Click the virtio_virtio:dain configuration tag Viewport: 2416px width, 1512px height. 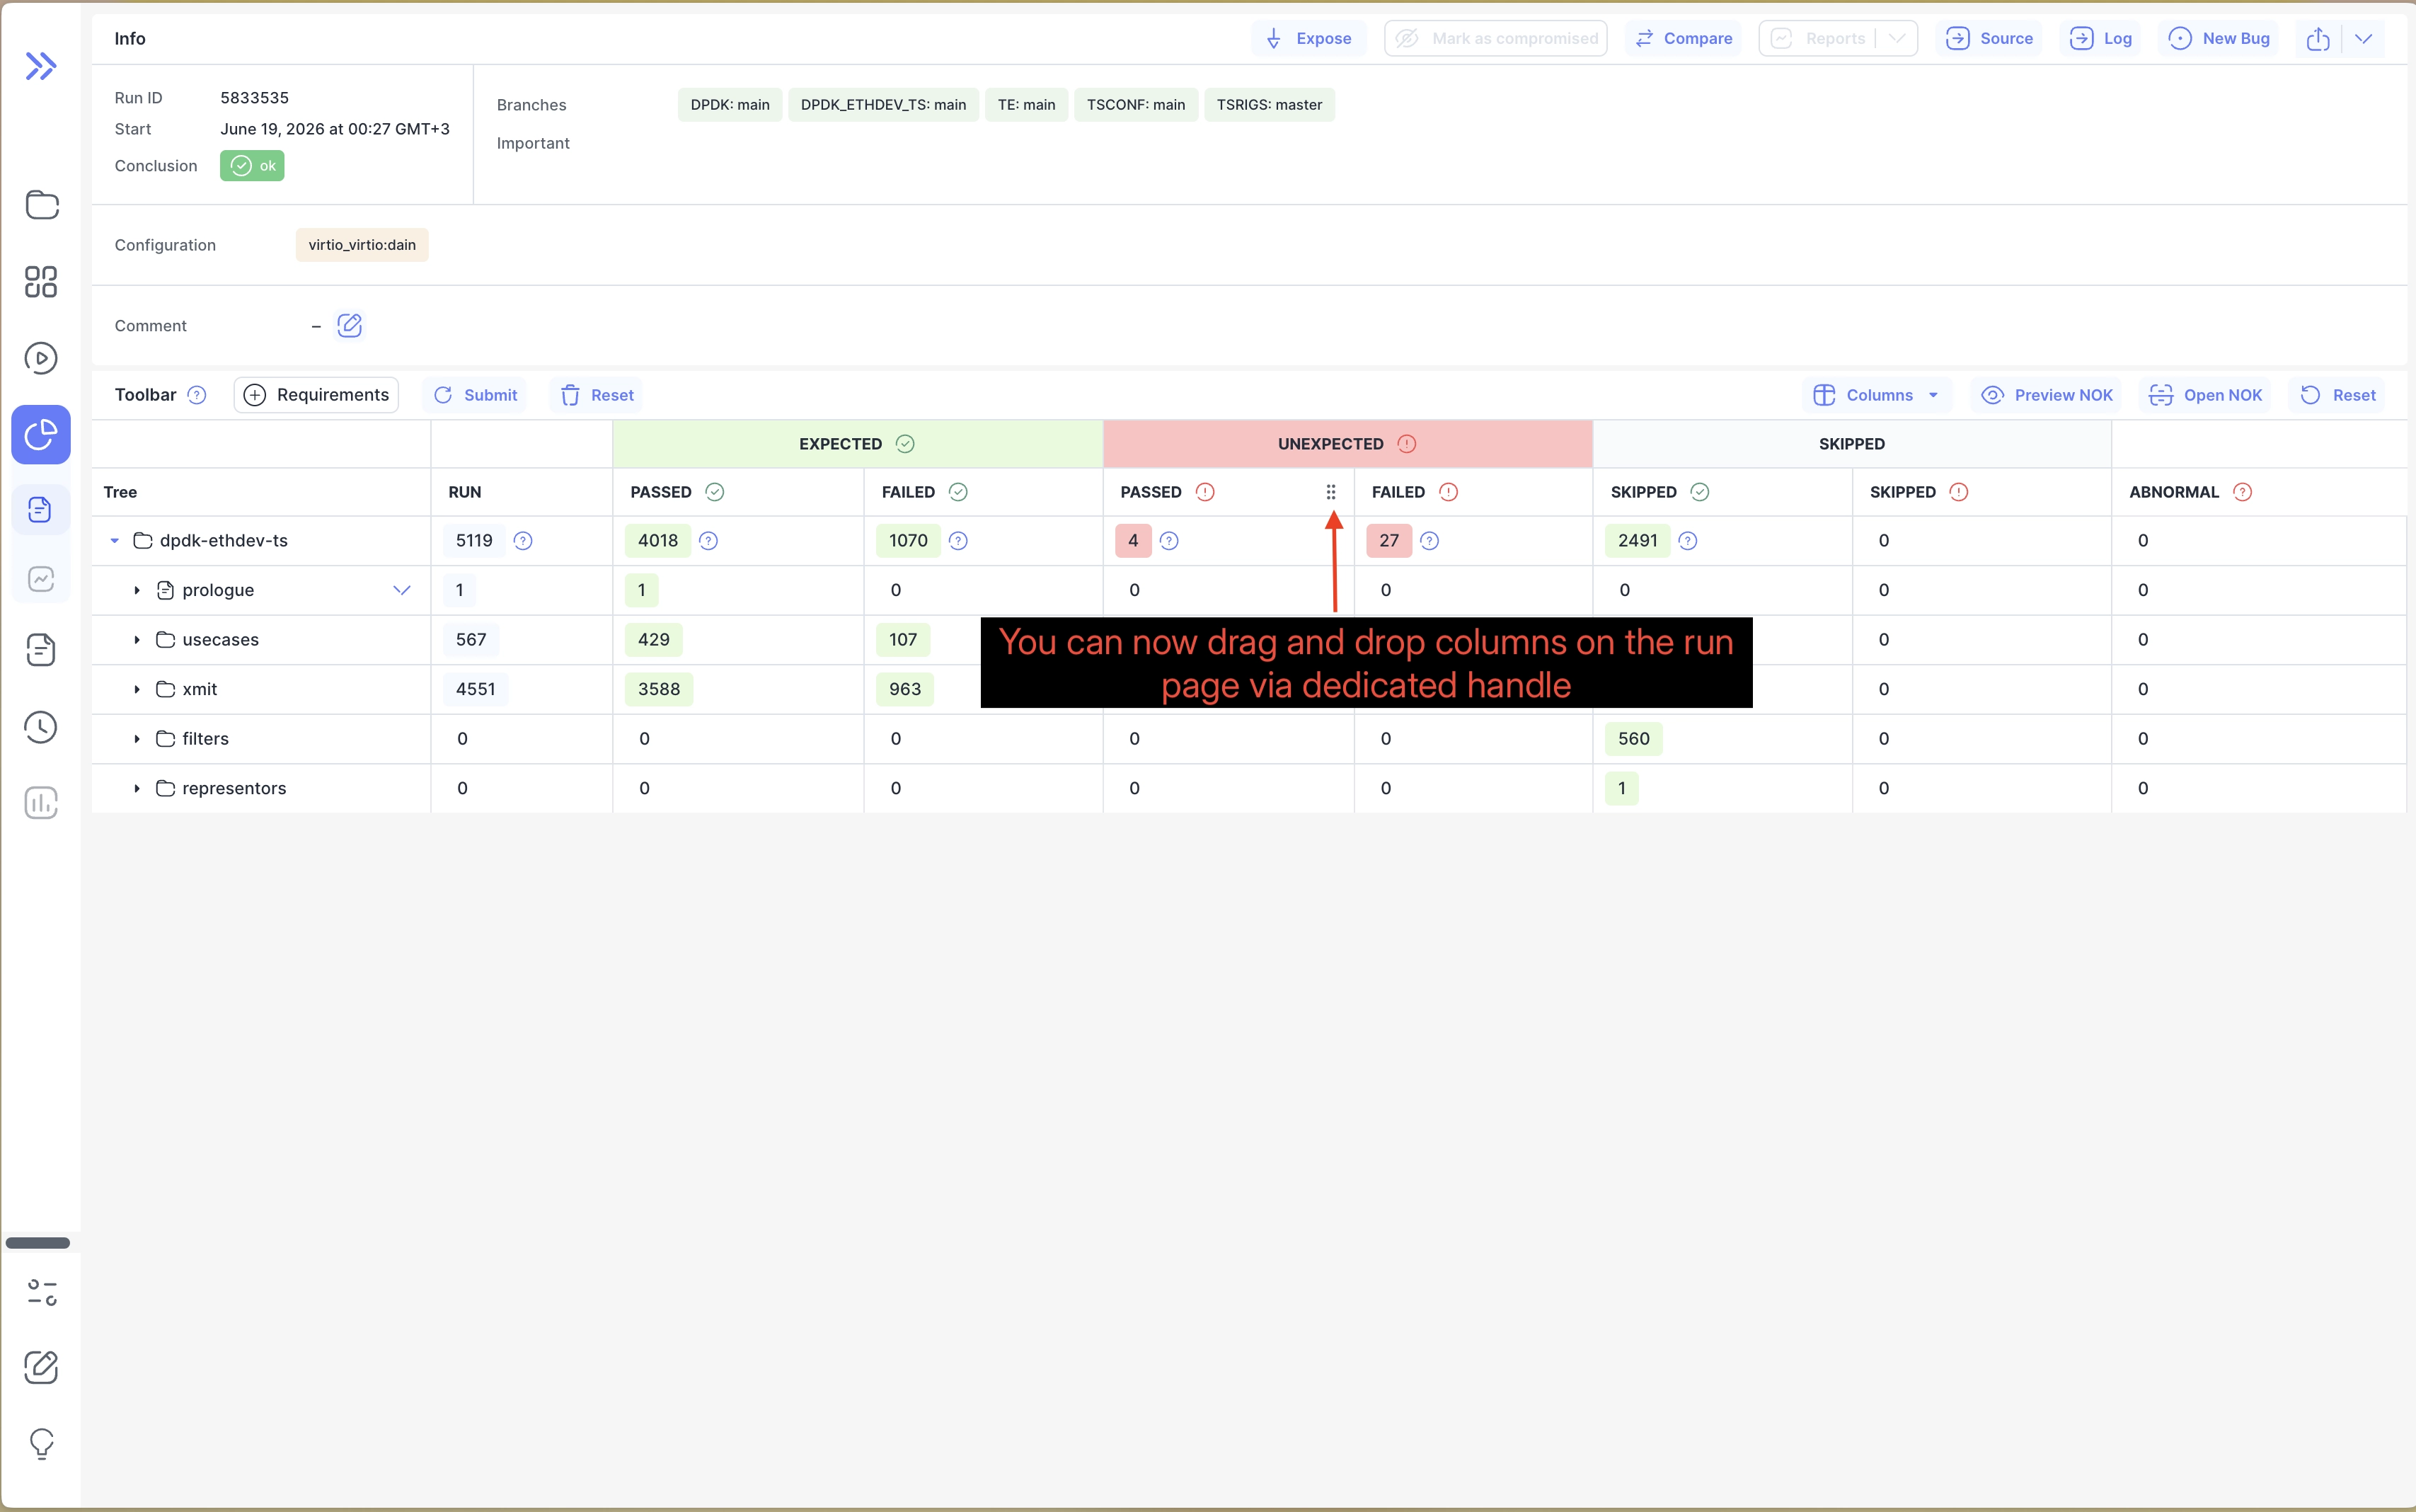click(362, 245)
